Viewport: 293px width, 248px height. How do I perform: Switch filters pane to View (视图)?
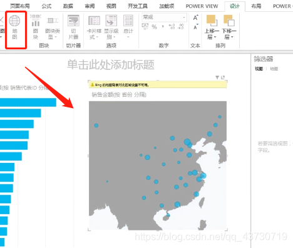pyautogui.click(x=259, y=69)
